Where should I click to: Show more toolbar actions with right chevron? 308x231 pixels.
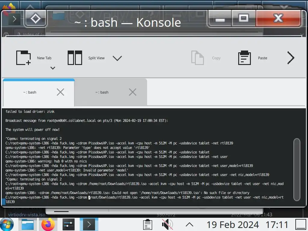291,58
